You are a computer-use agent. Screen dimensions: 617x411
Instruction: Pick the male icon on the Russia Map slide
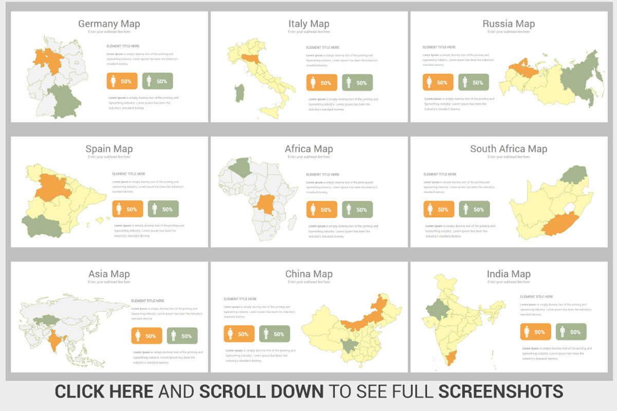tap(465, 82)
